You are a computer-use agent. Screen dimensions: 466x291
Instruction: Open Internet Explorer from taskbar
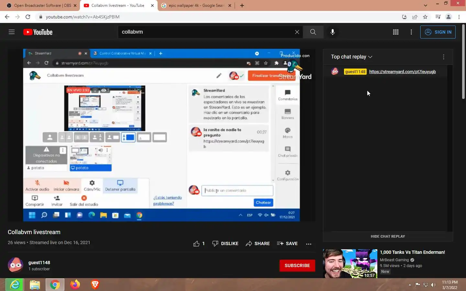point(15,285)
